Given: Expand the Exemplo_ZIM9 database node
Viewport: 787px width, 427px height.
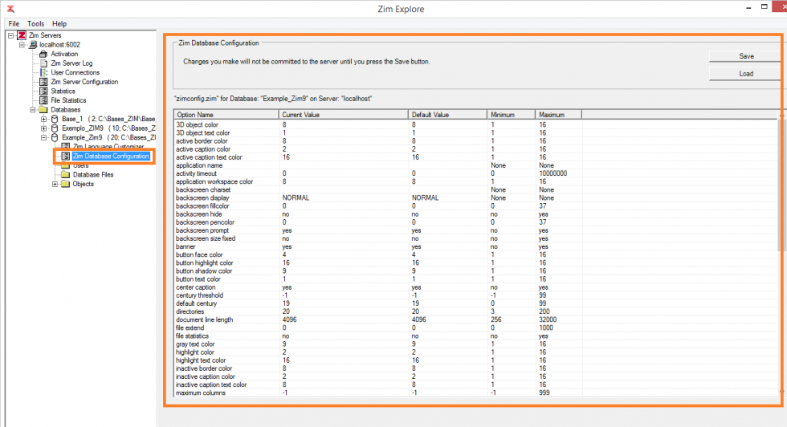Looking at the screenshot, I should pos(43,128).
